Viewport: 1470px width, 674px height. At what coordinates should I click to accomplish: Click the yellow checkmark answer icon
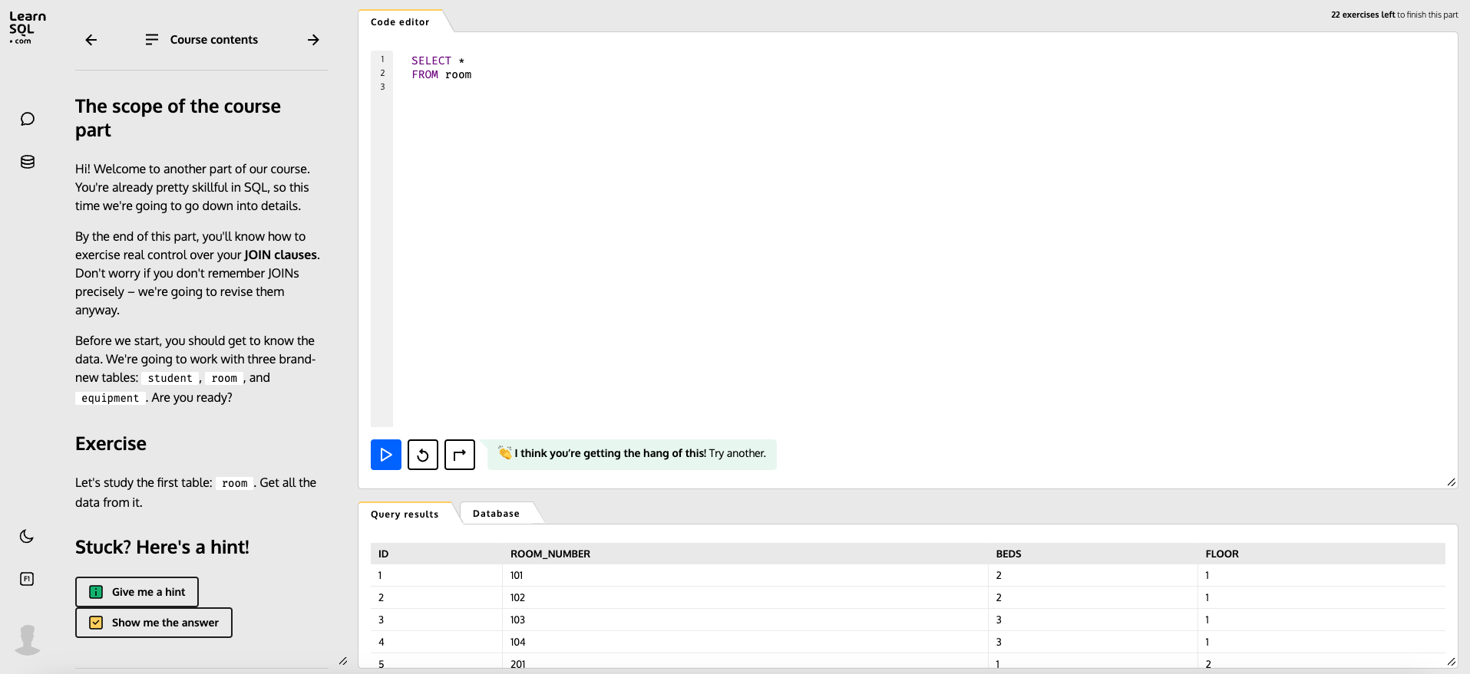tap(96, 623)
